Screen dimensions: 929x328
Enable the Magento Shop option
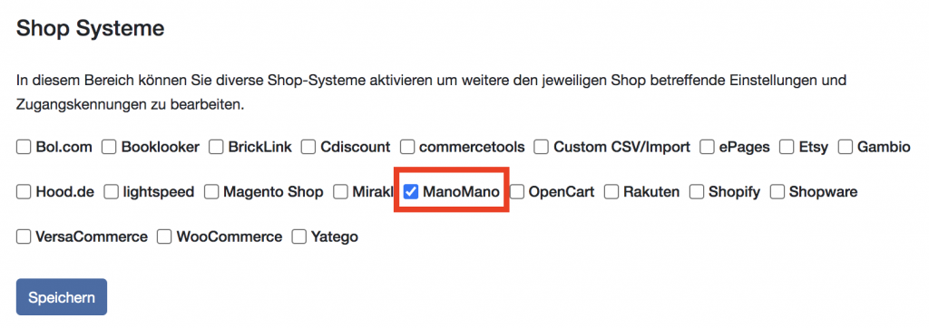pyautogui.click(x=211, y=192)
